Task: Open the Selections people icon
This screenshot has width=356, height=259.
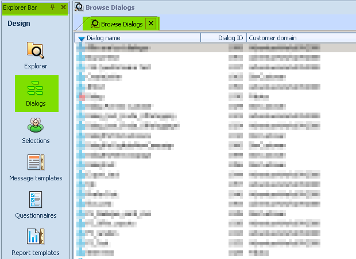Action: (36, 125)
